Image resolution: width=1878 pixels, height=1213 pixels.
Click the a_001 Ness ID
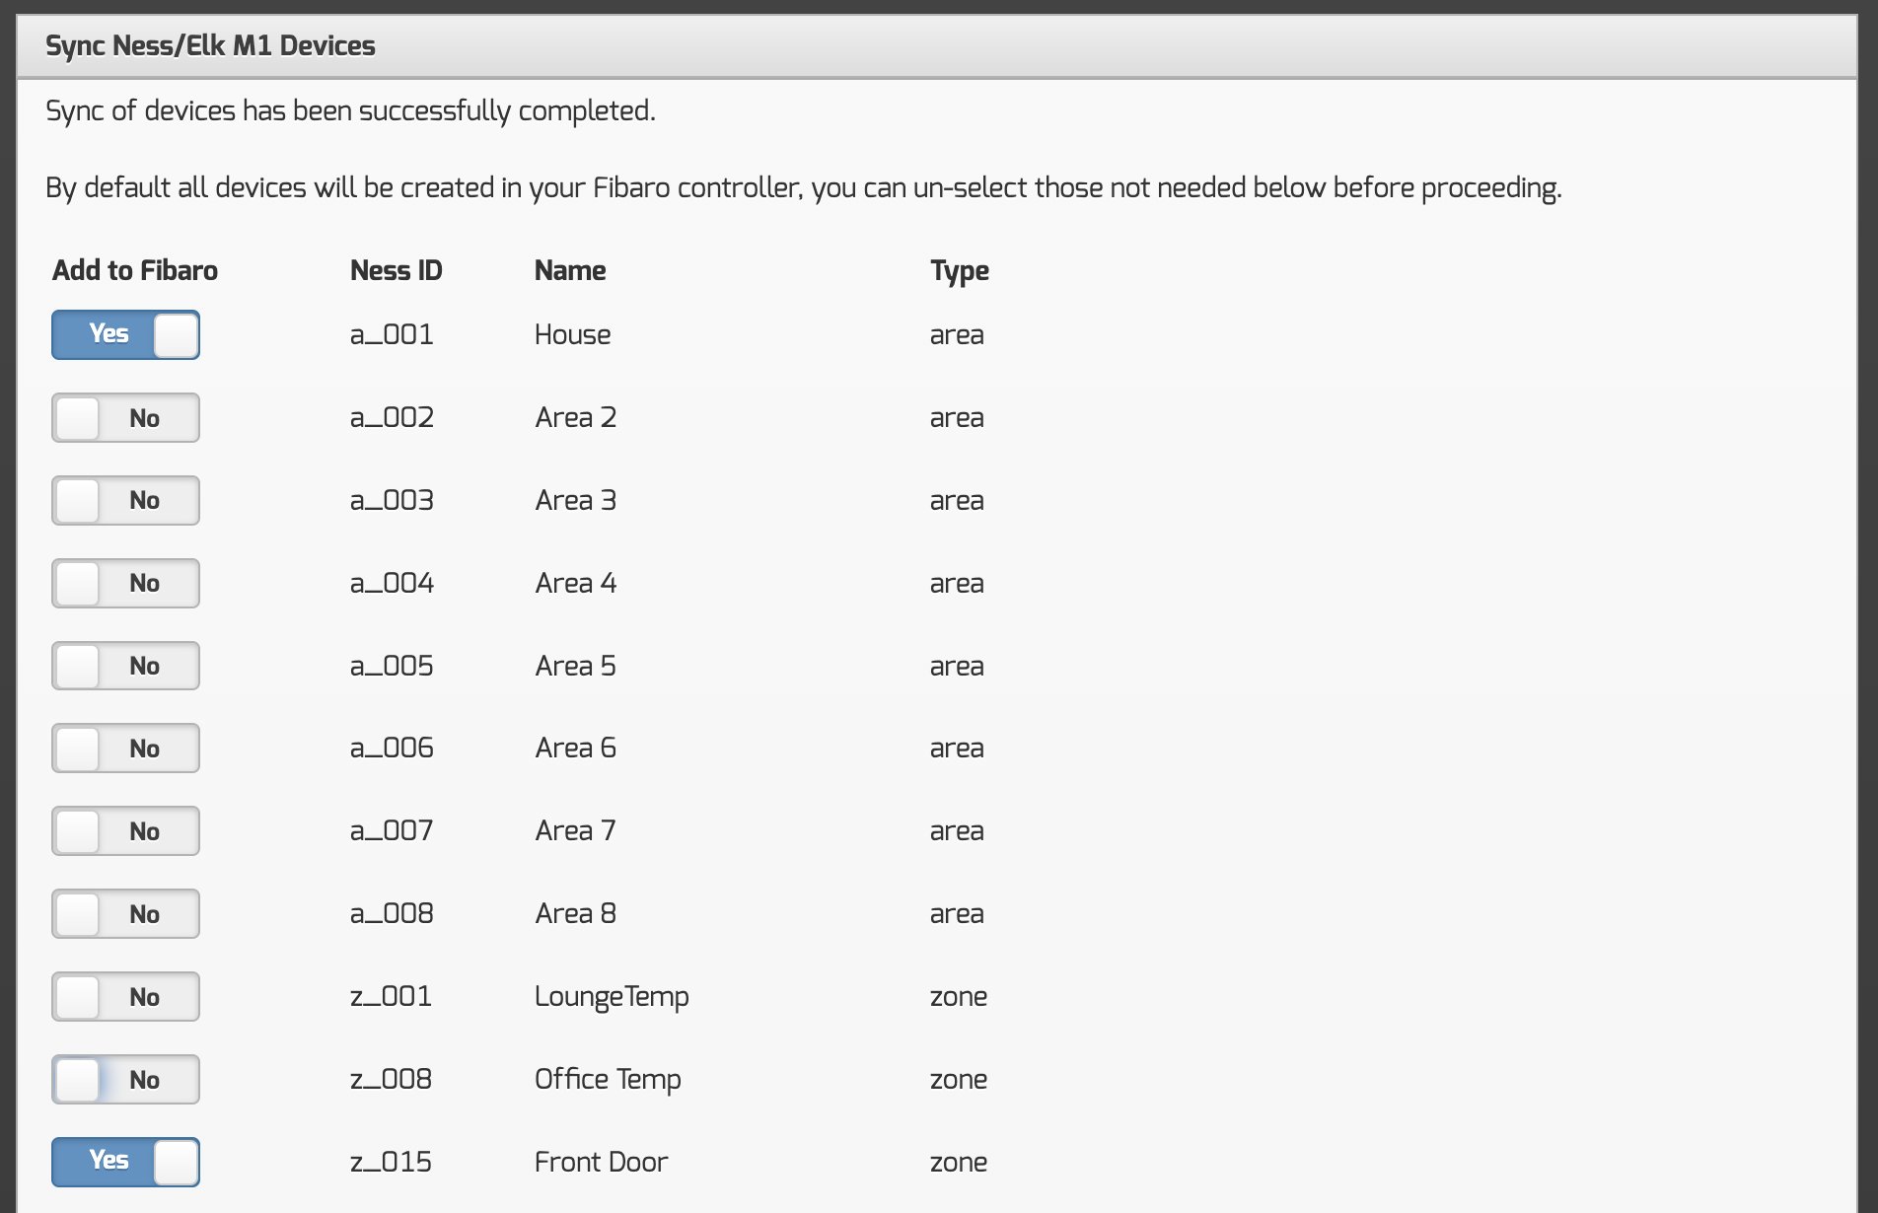[x=392, y=335]
